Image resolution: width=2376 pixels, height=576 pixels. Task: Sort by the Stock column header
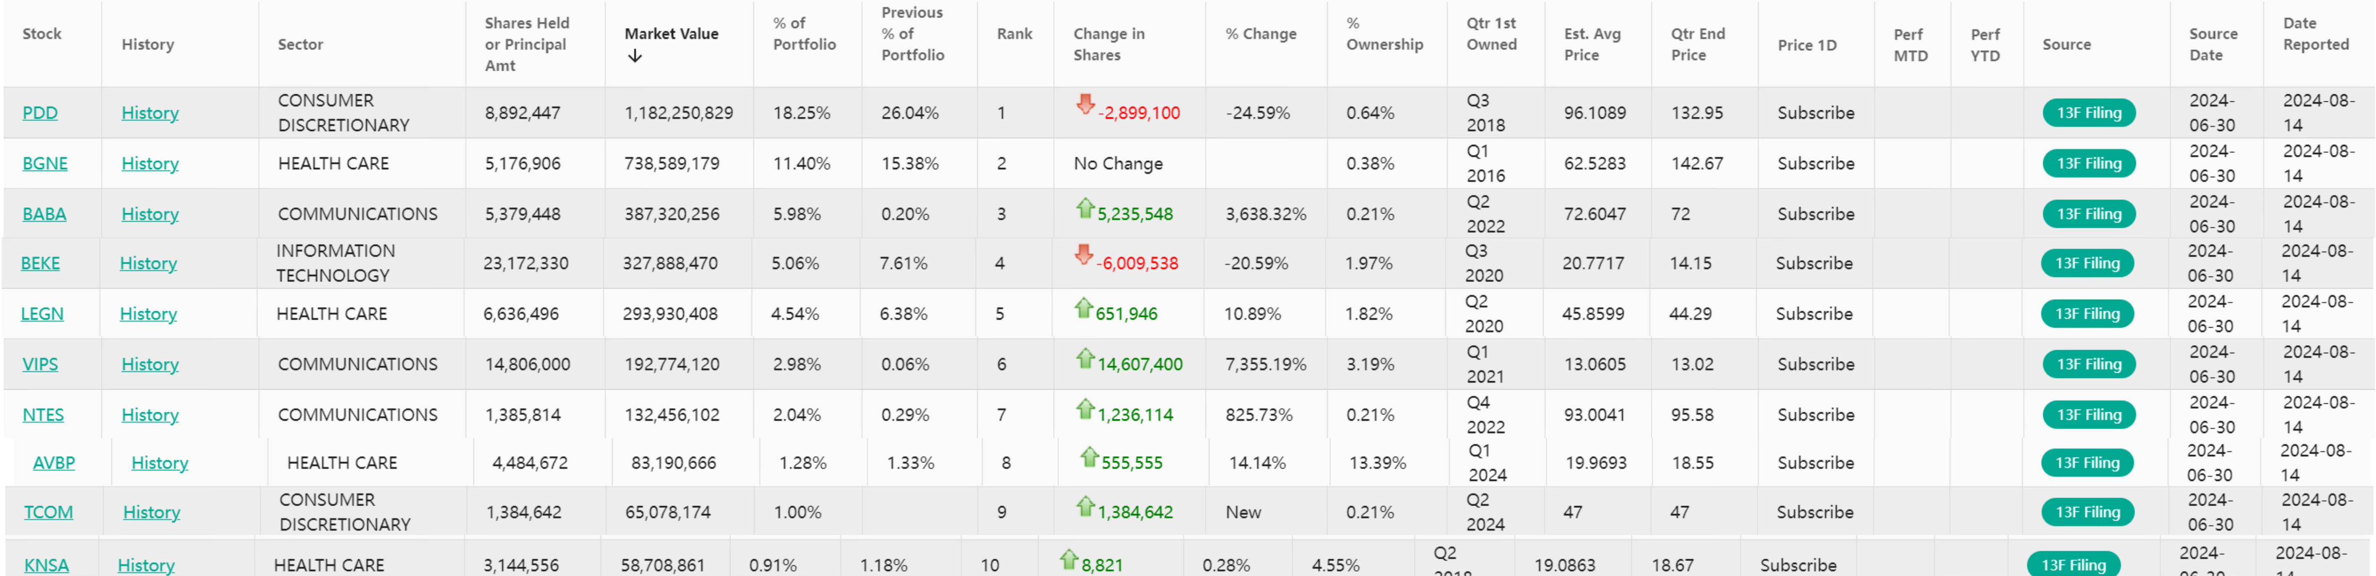point(42,34)
